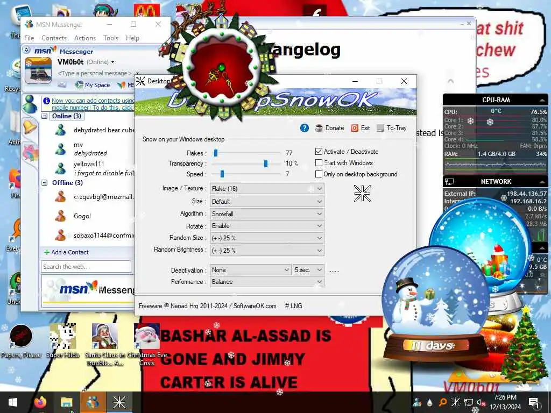This screenshot has width=551, height=413.
Task: Click the add contacts mobile number link
Action: pyautogui.click(x=93, y=104)
